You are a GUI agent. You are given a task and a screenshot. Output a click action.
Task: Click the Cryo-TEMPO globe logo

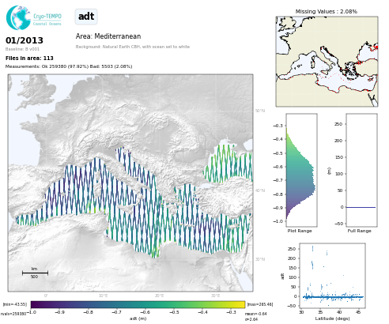click(18, 17)
